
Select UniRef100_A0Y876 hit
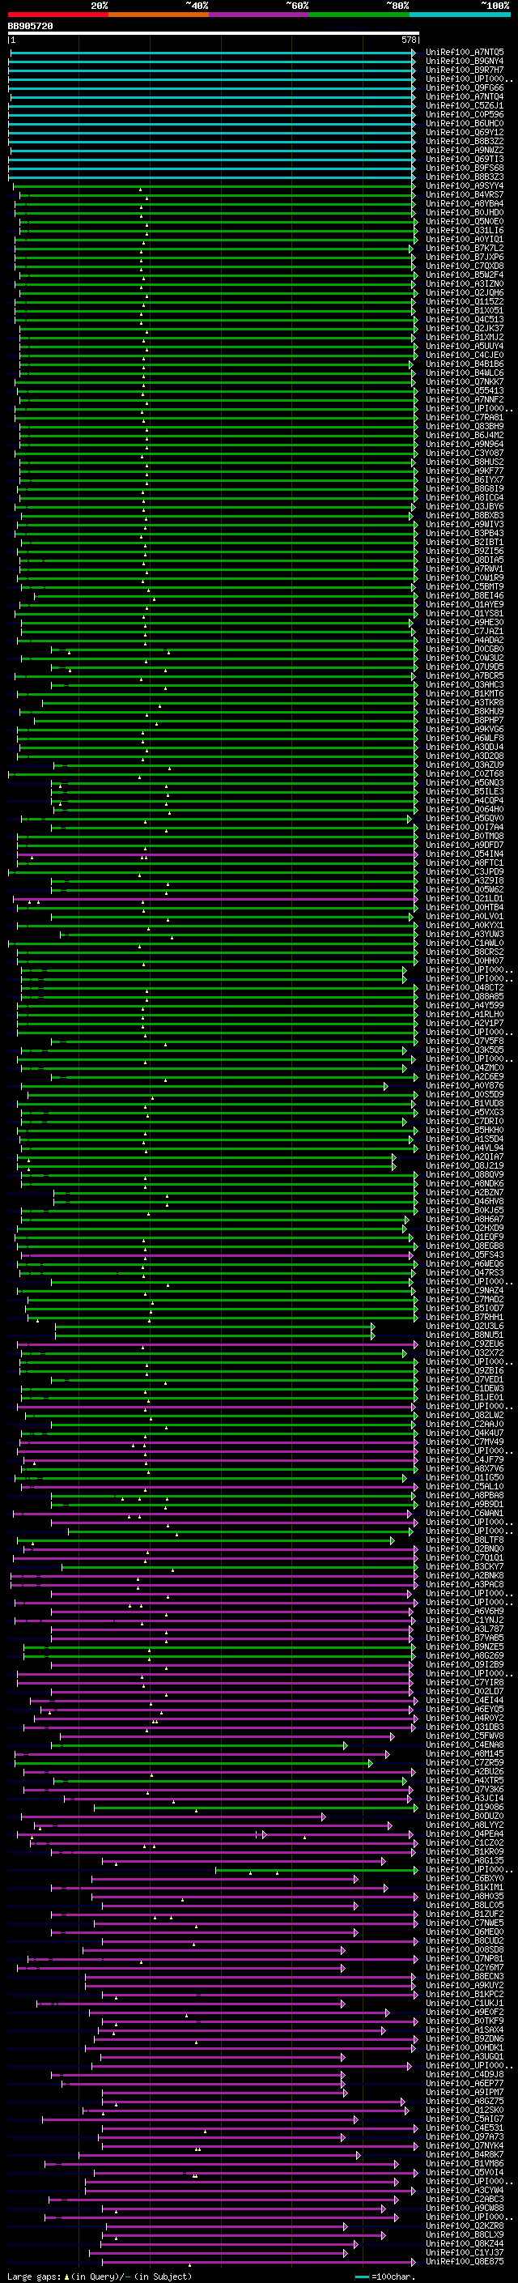pyautogui.click(x=465, y=1086)
